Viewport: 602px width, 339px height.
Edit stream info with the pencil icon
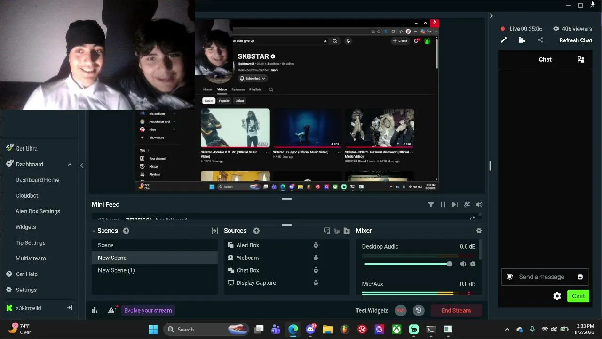(504, 40)
